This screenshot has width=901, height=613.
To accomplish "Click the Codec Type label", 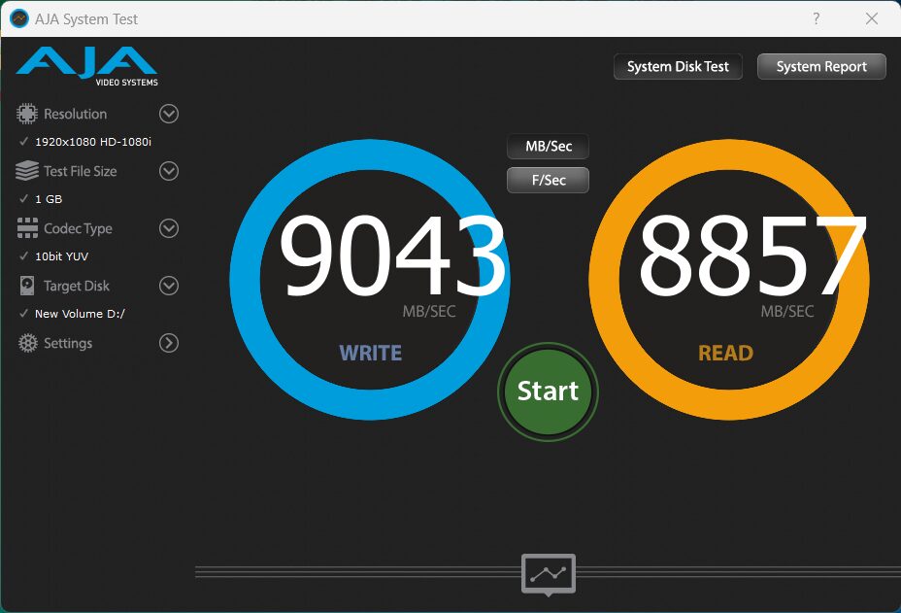I will point(78,229).
